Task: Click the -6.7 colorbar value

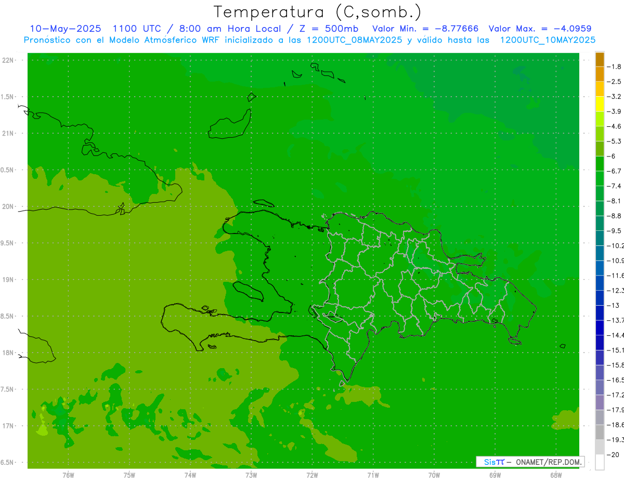Action: pyautogui.click(x=615, y=171)
